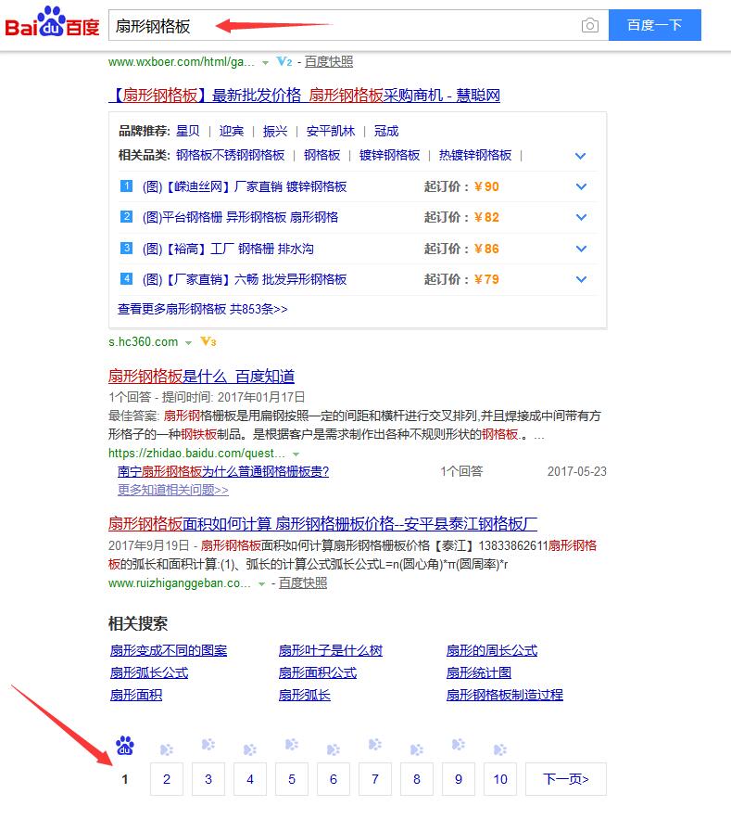The width and height of the screenshot is (731, 819).
Task: Click numbered icon 3 for 裕高 listing
Action: (127, 249)
